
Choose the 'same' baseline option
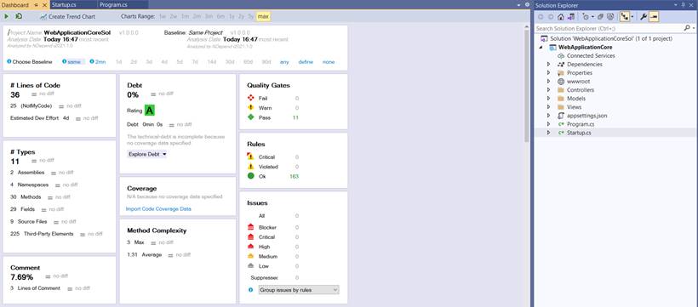[74, 62]
